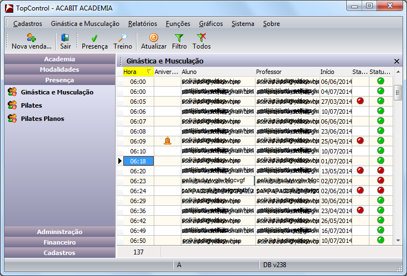The image size is (407, 276).
Task: Expand the Financeiro sidebar section
Action: [x=60, y=242]
